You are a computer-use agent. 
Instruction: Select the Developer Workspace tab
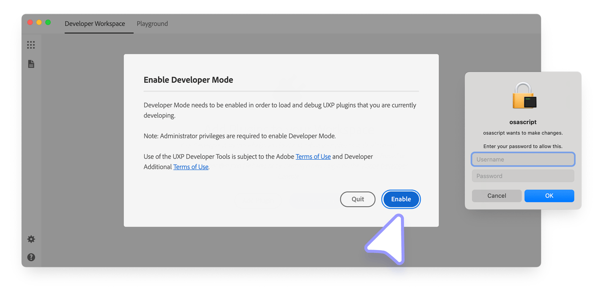click(x=95, y=23)
